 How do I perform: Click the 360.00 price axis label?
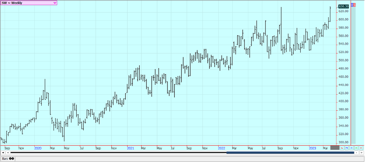tap(343, 118)
